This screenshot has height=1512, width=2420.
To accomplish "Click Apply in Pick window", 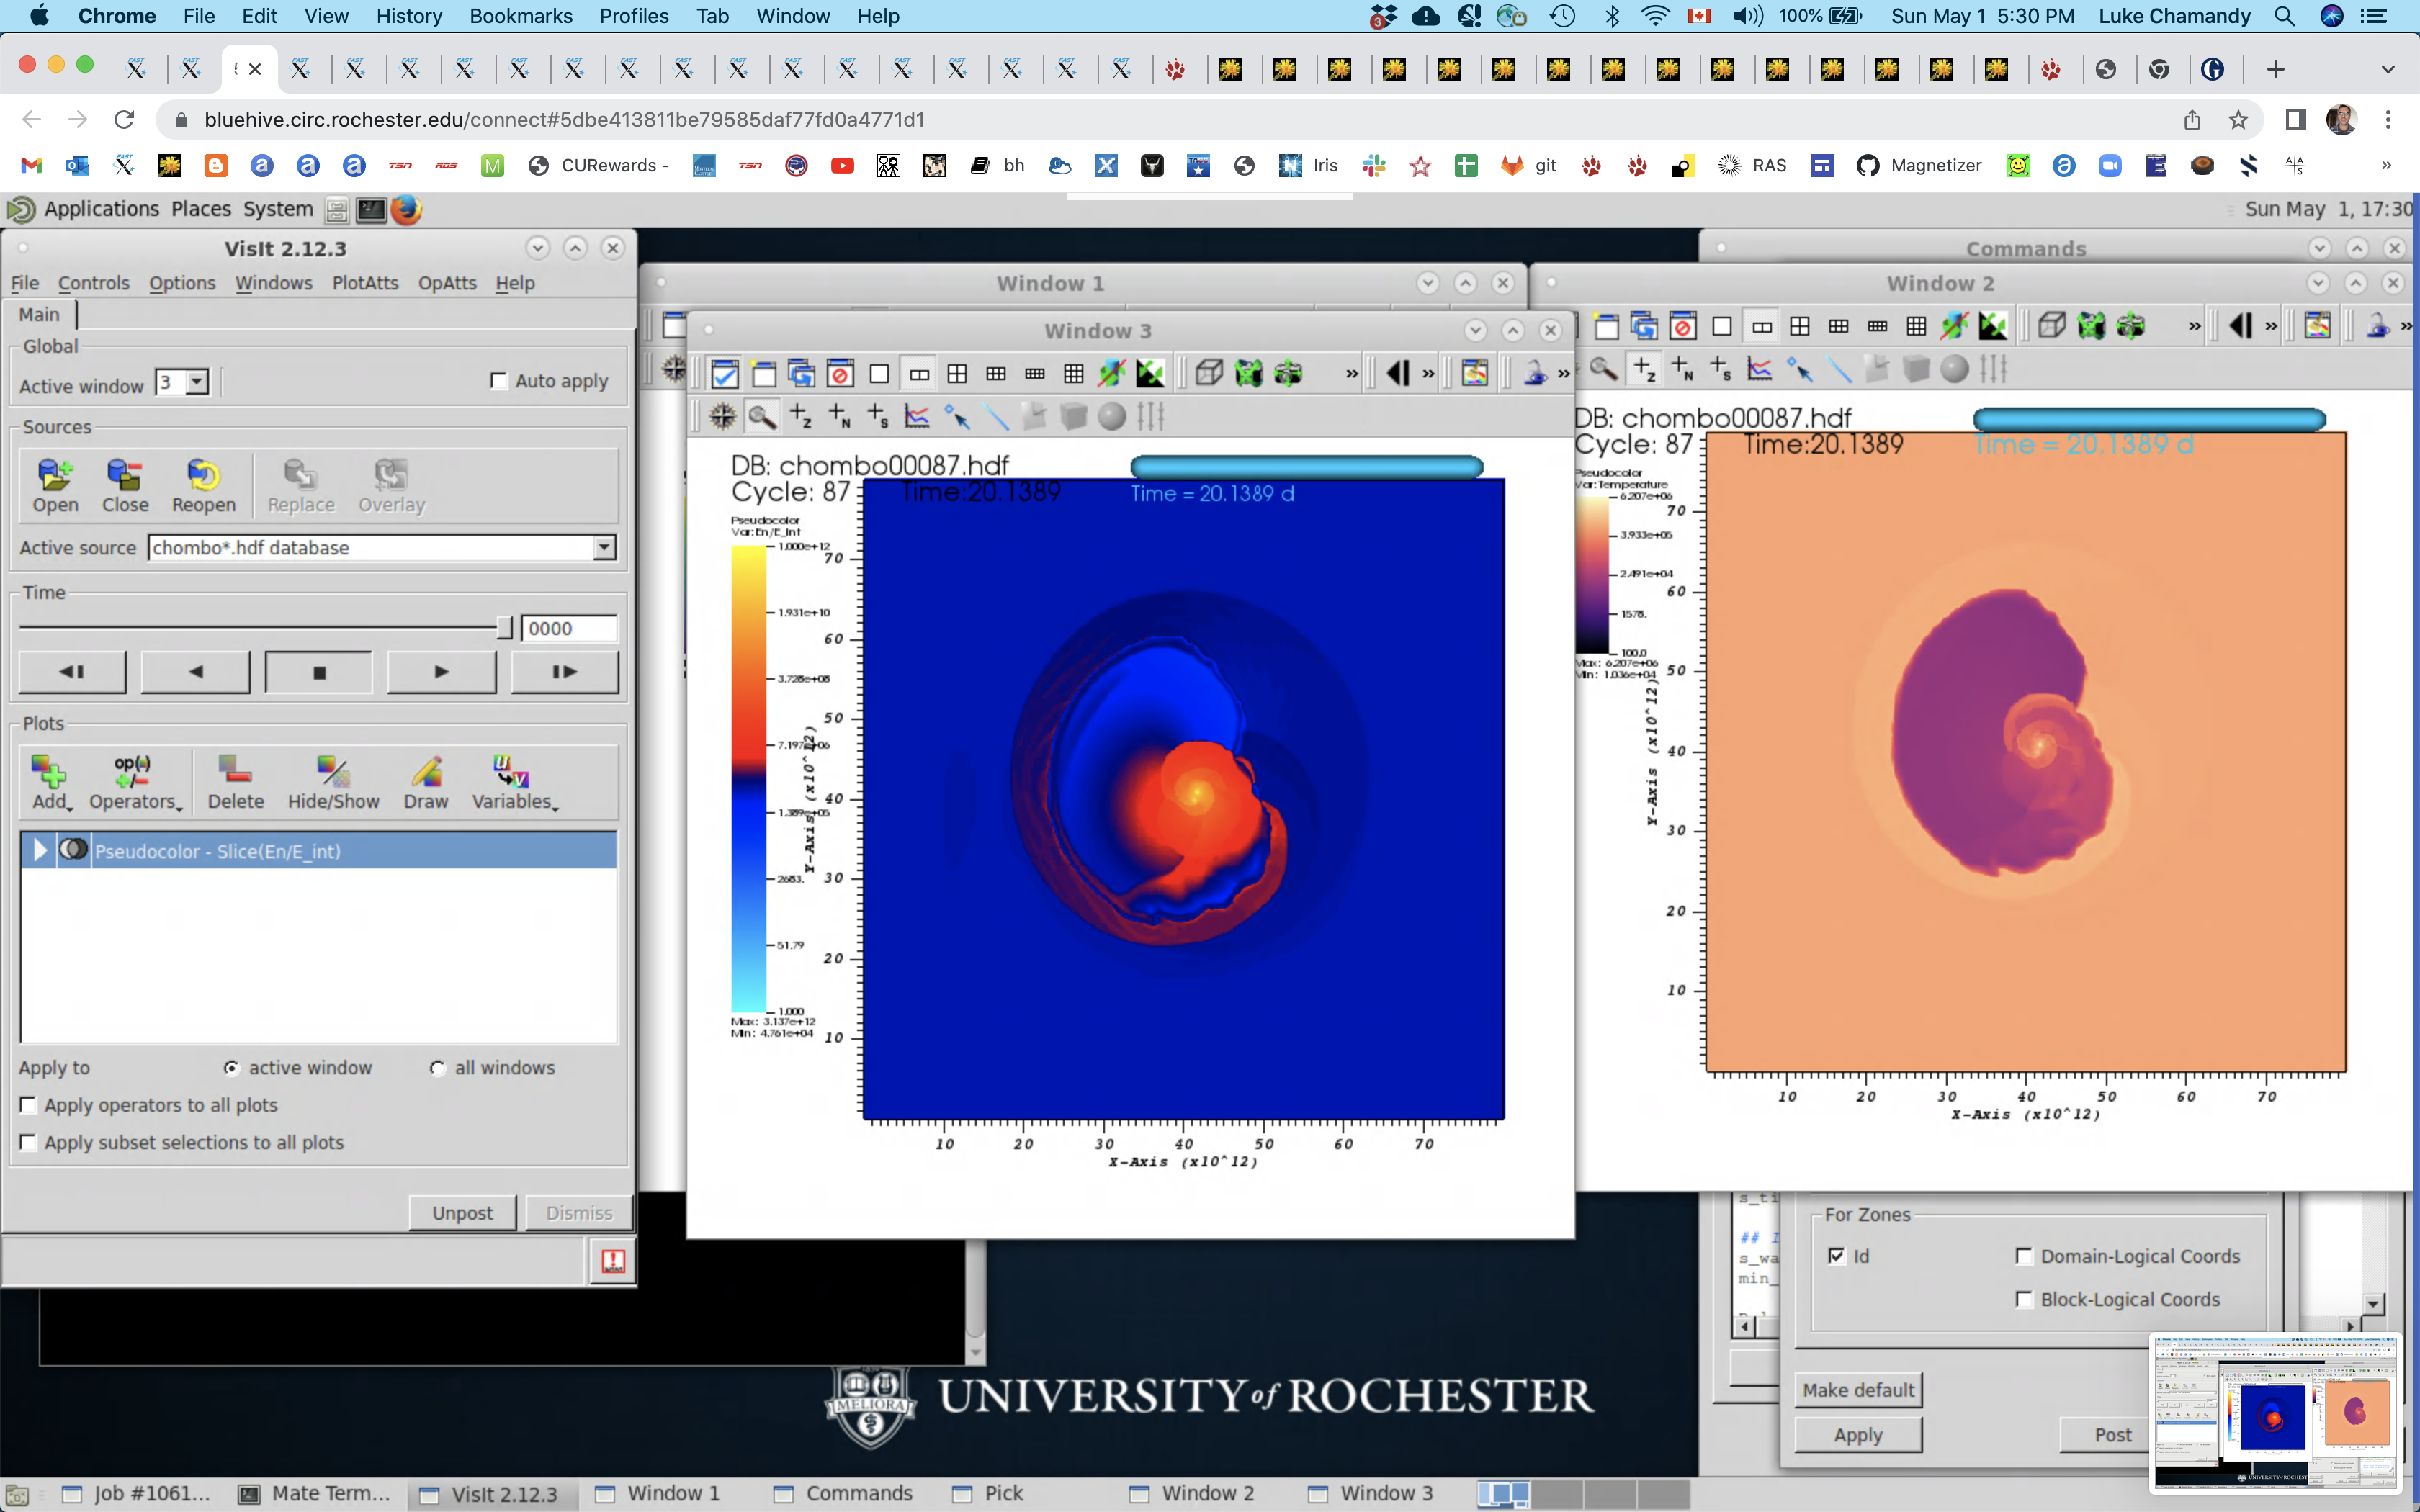I will (x=1858, y=1435).
